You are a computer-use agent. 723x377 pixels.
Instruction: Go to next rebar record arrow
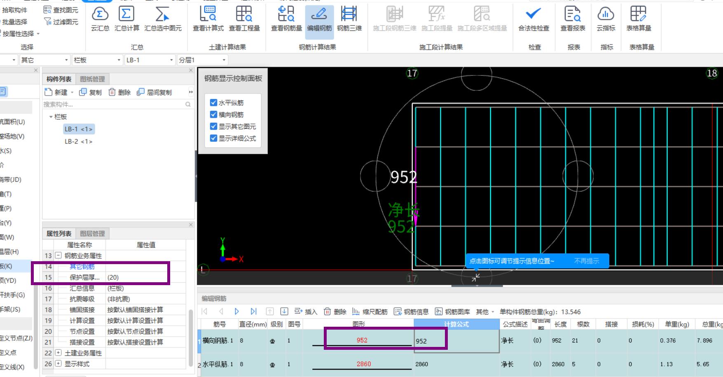click(237, 311)
